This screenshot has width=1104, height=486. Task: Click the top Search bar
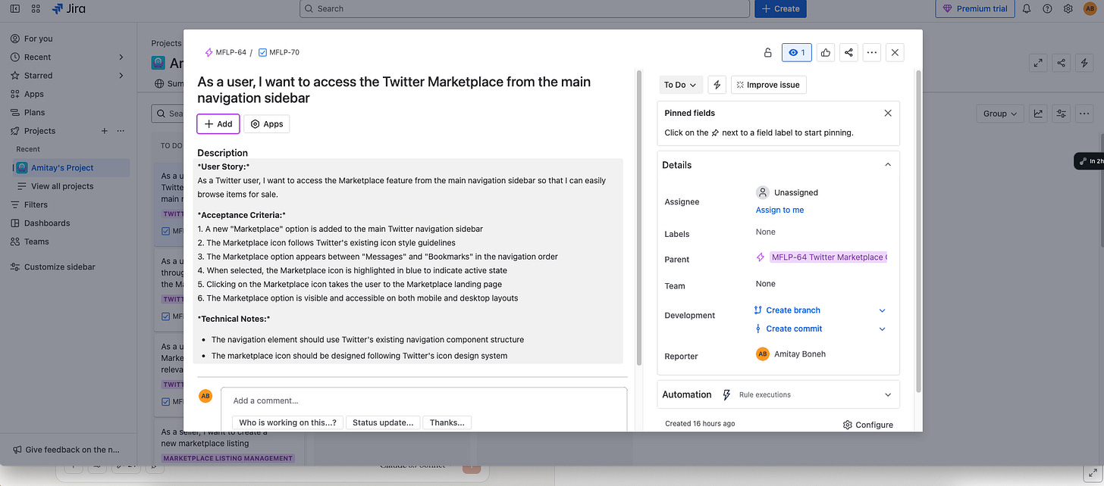click(x=525, y=8)
